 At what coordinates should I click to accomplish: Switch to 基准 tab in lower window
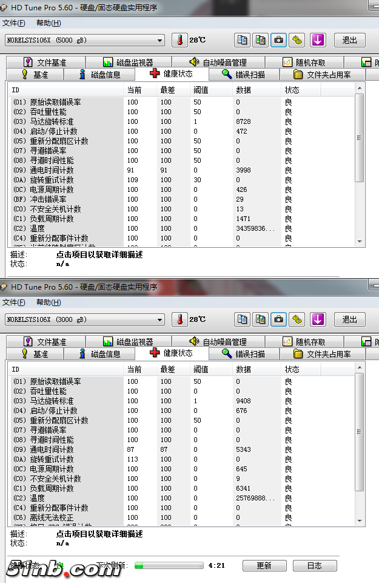tap(35, 353)
